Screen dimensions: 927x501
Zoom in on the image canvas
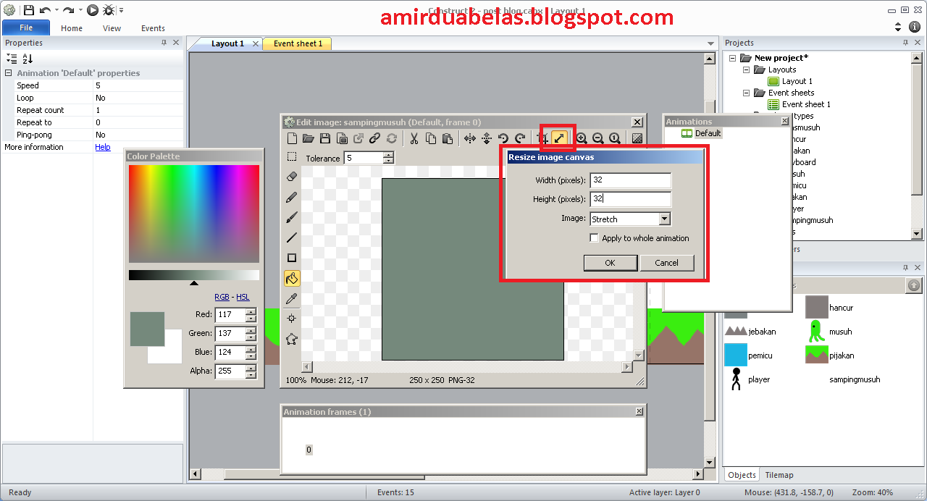(582, 138)
